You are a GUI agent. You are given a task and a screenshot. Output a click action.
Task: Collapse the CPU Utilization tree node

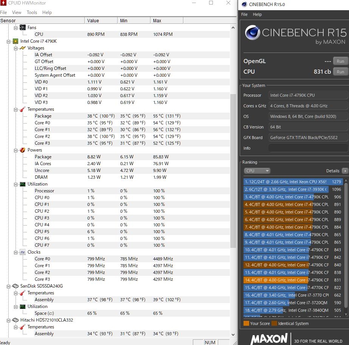point(16,184)
